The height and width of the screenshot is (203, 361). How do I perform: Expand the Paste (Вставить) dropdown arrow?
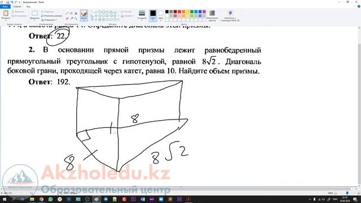click(6, 20)
